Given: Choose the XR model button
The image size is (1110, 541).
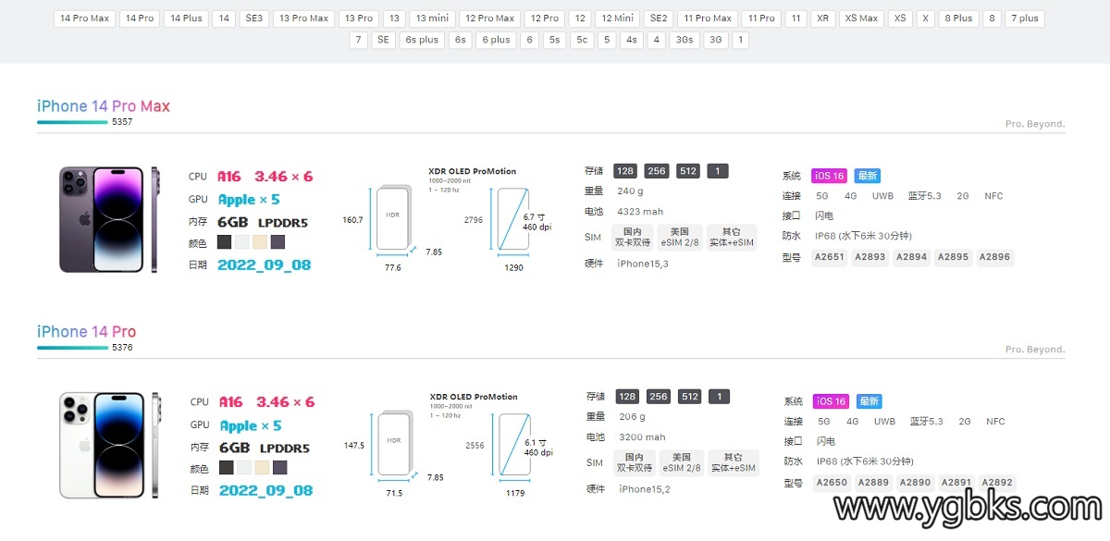Looking at the screenshot, I should pyautogui.click(x=823, y=18).
